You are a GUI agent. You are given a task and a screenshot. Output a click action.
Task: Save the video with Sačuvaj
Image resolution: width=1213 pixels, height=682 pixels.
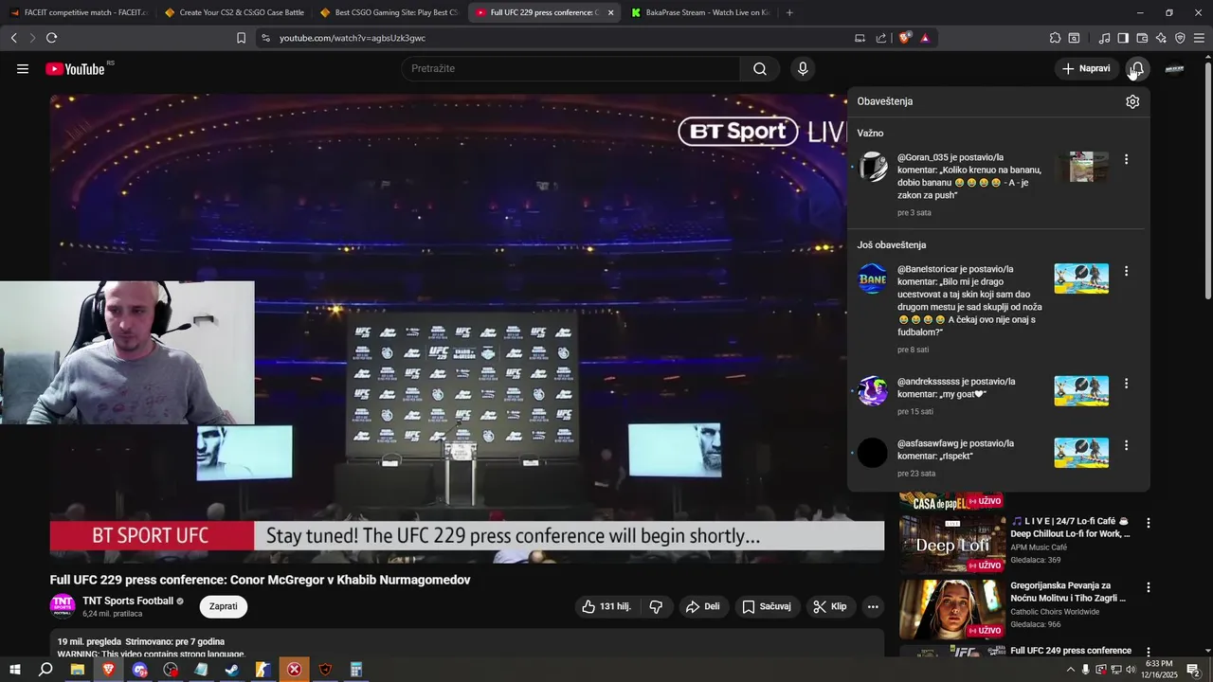766,607
